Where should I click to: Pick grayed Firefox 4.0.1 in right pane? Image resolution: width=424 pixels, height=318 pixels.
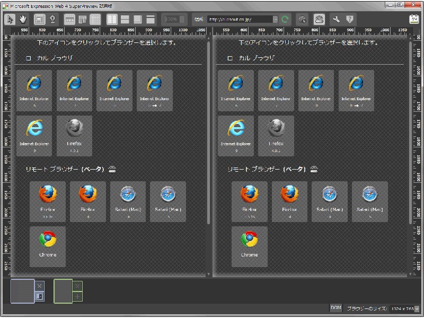click(276, 135)
